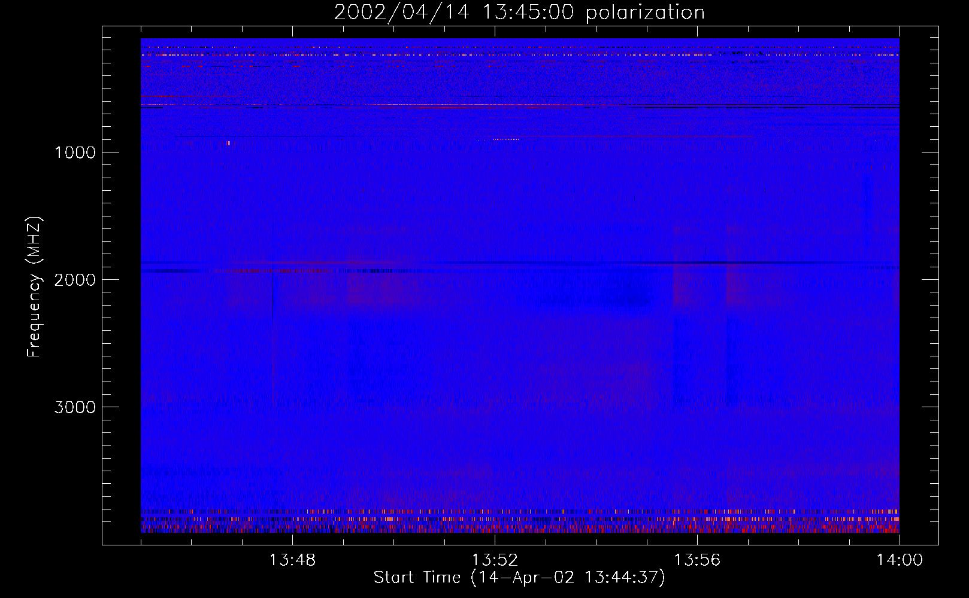The width and height of the screenshot is (969, 598).
Task: Click the 13:52 time tick label
Action: tap(495, 560)
